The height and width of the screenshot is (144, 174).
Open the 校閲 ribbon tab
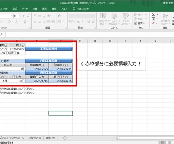(x=35, y=9)
